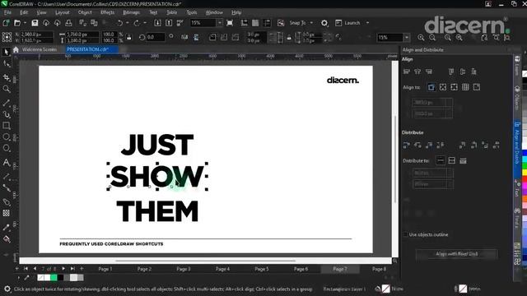Select the Rectangle tool
The image size is (527, 296).
click(x=7, y=126)
